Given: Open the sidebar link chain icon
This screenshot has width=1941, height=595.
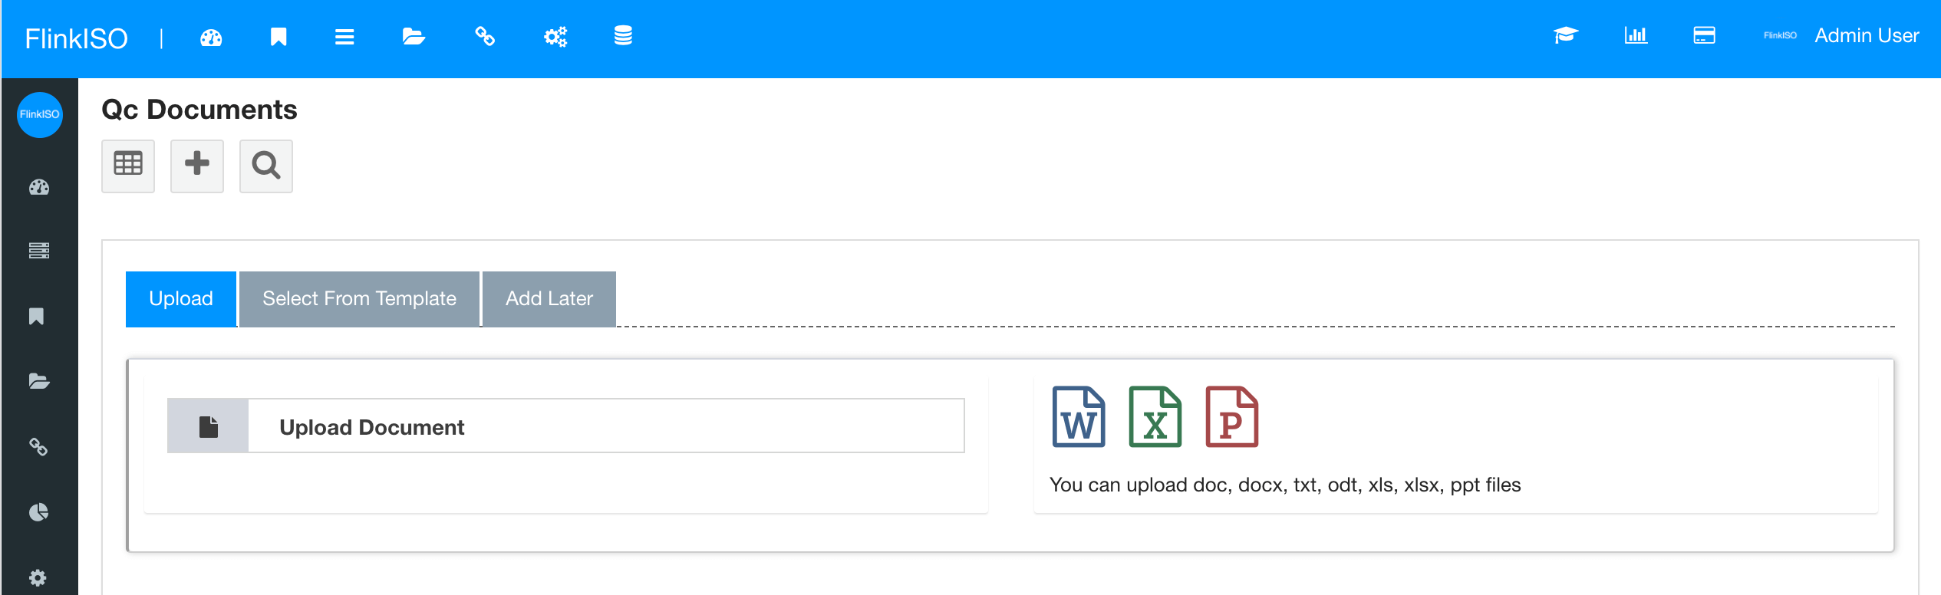Looking at the screenshot, I should (x=38, y=447).
